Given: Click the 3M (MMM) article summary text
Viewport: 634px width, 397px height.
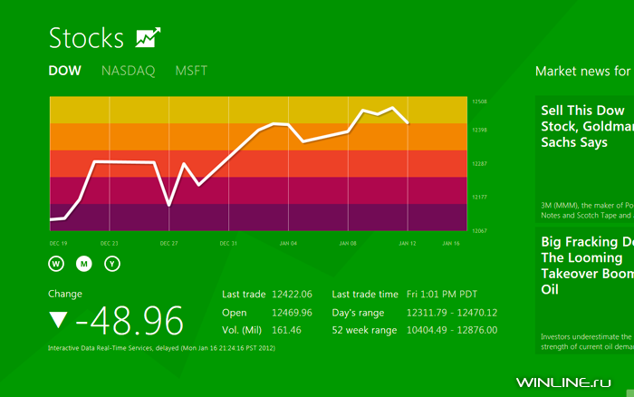Looking at the screenshot, I should point(587,210).
